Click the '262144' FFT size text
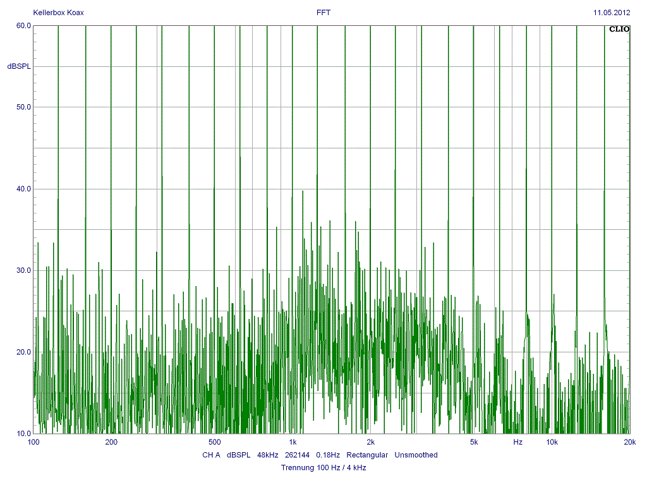The image size is (647, 485). click(x=297, y=455)
